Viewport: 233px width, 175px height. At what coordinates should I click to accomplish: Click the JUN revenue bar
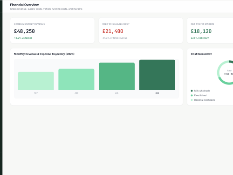(x=76, y=79)
